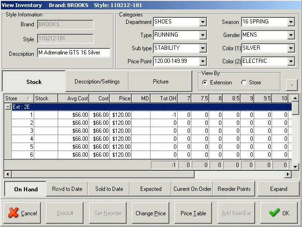Click the vertical scrollbar thumb of the grid
Viewport: 302px width, 227px height.
coord(295,108)
